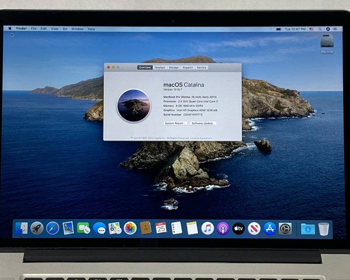Click the System Report button
Viewport: 350px width, 280px height.
(175, 123)
